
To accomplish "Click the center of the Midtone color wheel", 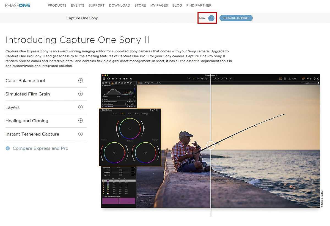I will (130, 128).
